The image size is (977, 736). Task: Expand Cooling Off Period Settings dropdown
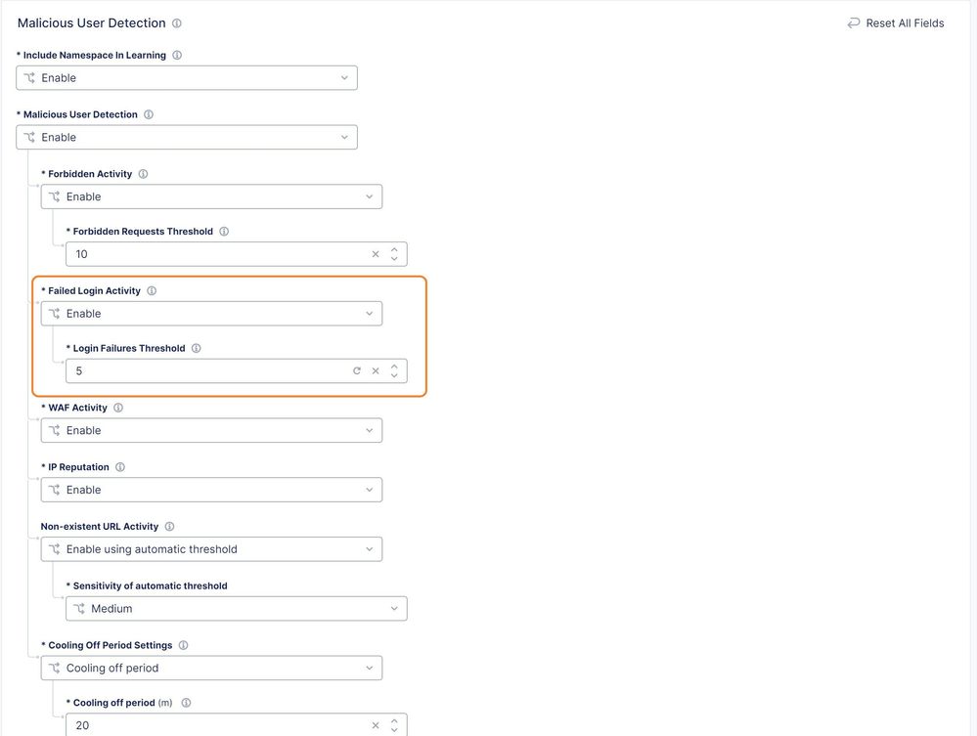pyautogui.click(x=211, y=669)
